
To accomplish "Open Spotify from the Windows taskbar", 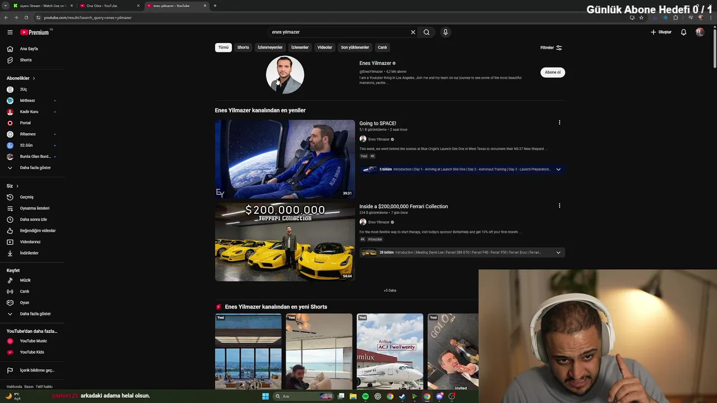I will [365, 396].
